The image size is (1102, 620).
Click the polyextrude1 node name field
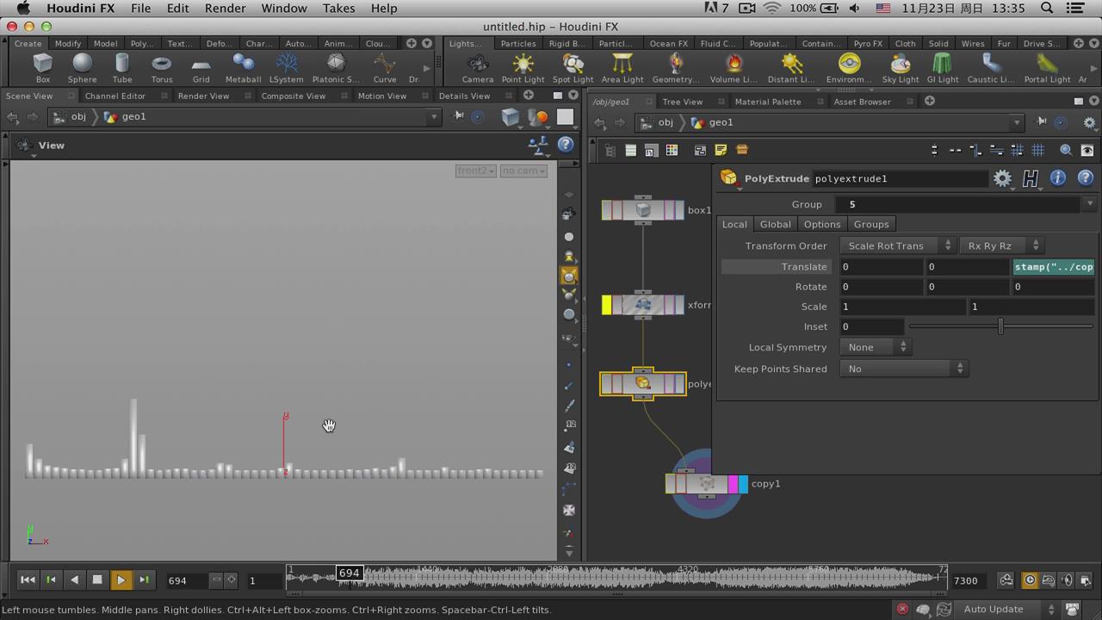tap(900, 178)
